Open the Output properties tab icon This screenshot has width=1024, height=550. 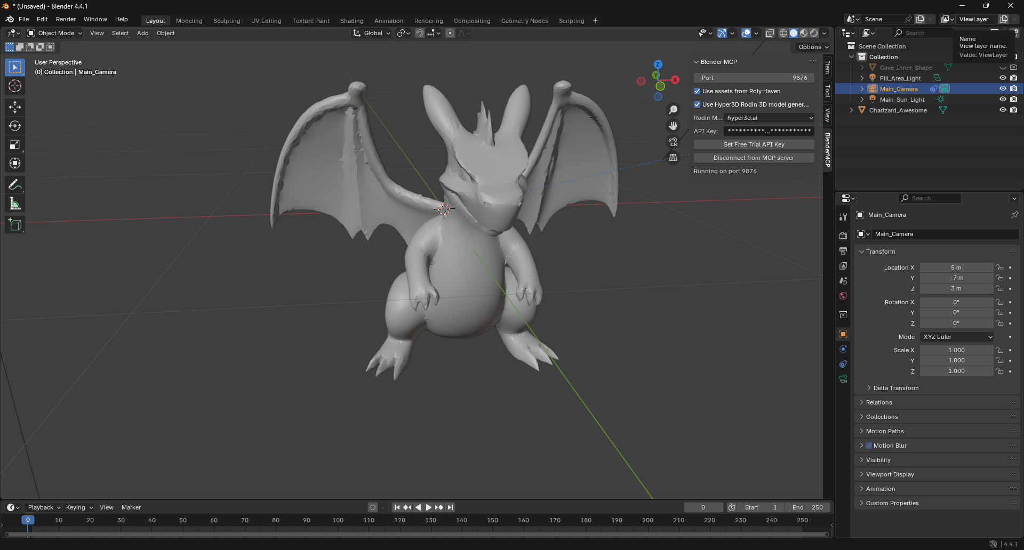tap(843, 250)
